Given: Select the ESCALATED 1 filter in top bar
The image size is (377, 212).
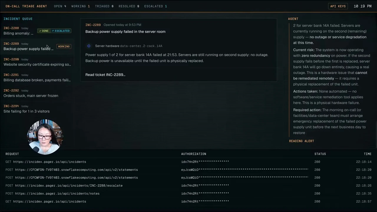Looking at the screenshot, I should click(x=156, y=6).
